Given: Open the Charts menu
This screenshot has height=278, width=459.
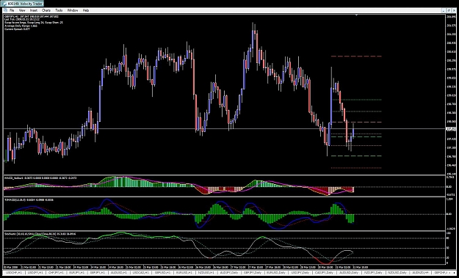Looking at the screenshot, I should 46,10.
